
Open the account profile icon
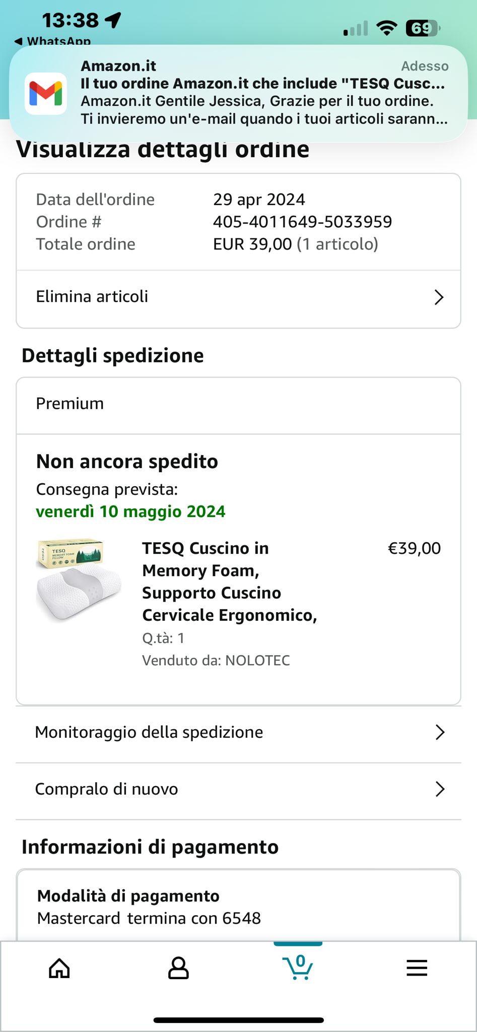[x=178, y=968]
